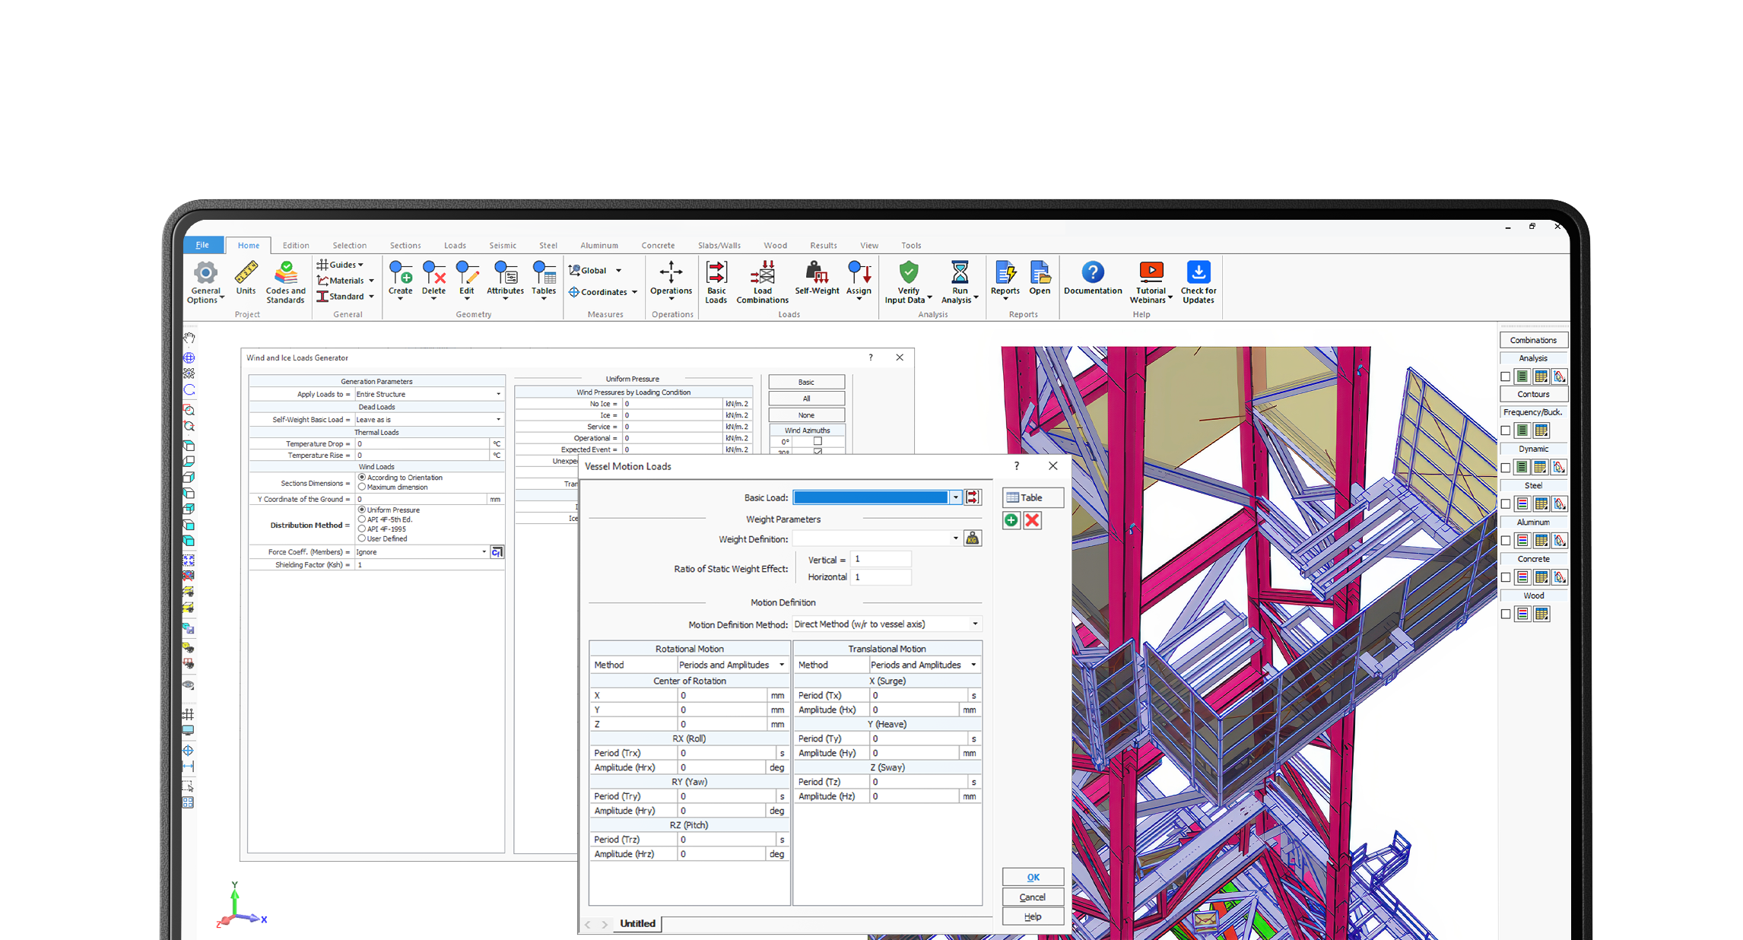Toggle the 0° wind azimuth checkbox
The height and width of the screenshot is (940, 1743).
pyautogui.click(x=818, y=441)
